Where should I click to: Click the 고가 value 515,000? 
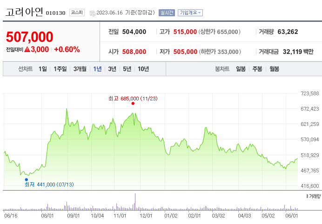(185, 32)
